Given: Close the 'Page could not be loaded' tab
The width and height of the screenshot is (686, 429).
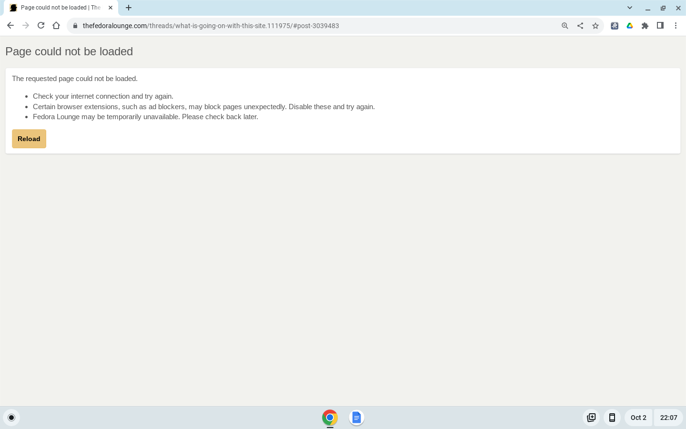Looking at the screenshot, I should point(111,8).
